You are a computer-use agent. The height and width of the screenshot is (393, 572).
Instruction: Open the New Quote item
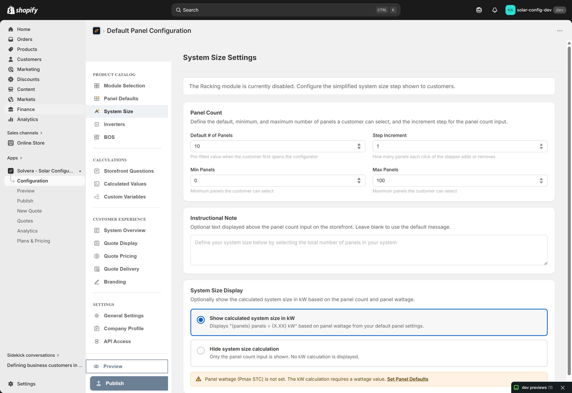coord(29,211)
